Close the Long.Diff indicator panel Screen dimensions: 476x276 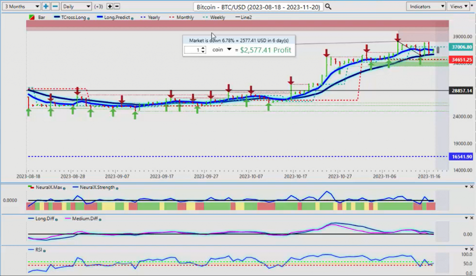[471, 218]
